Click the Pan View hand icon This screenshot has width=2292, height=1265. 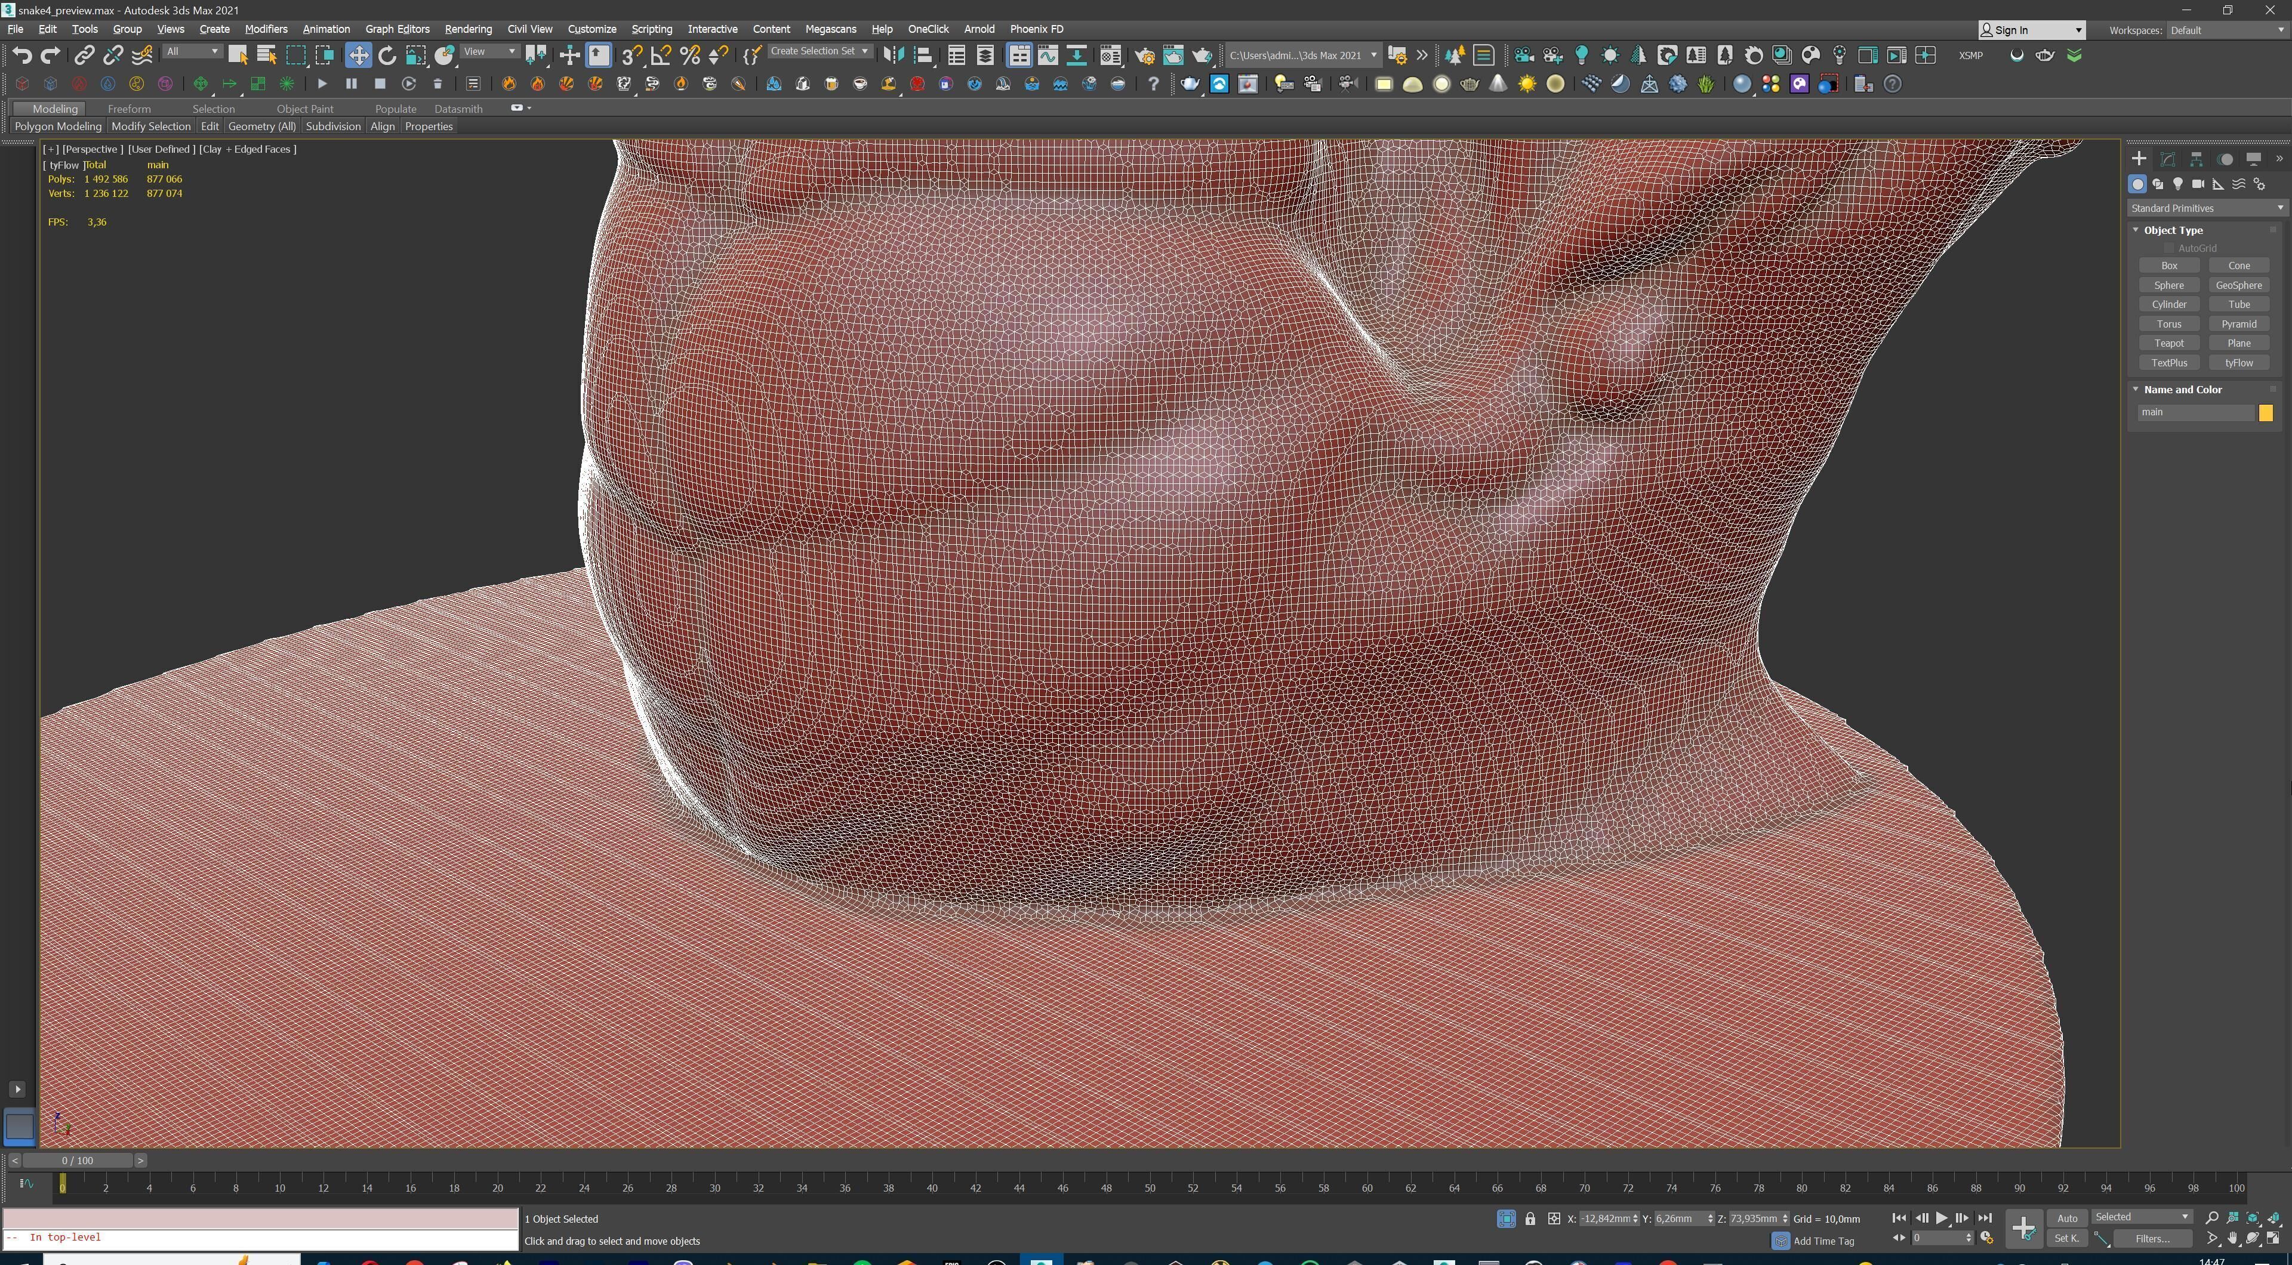2232,1238
